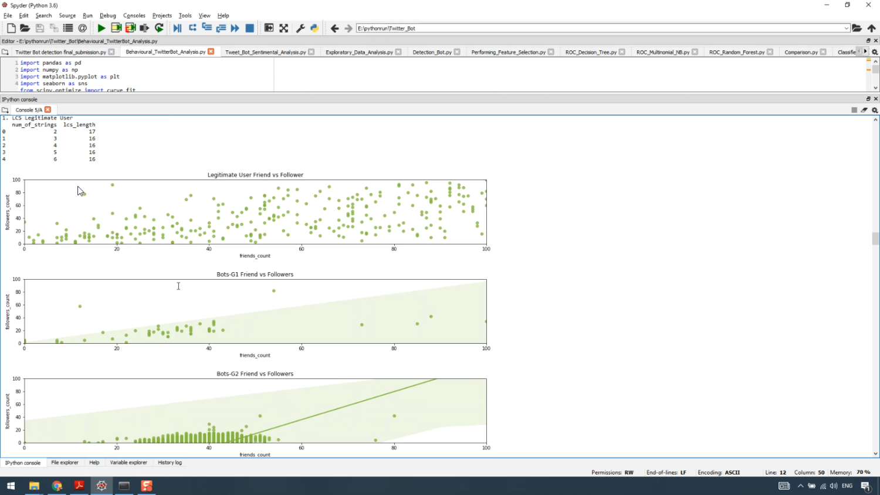Screen dimensions: 880x495
Task: Click the Debug file icon
Action: click(177, 28)
